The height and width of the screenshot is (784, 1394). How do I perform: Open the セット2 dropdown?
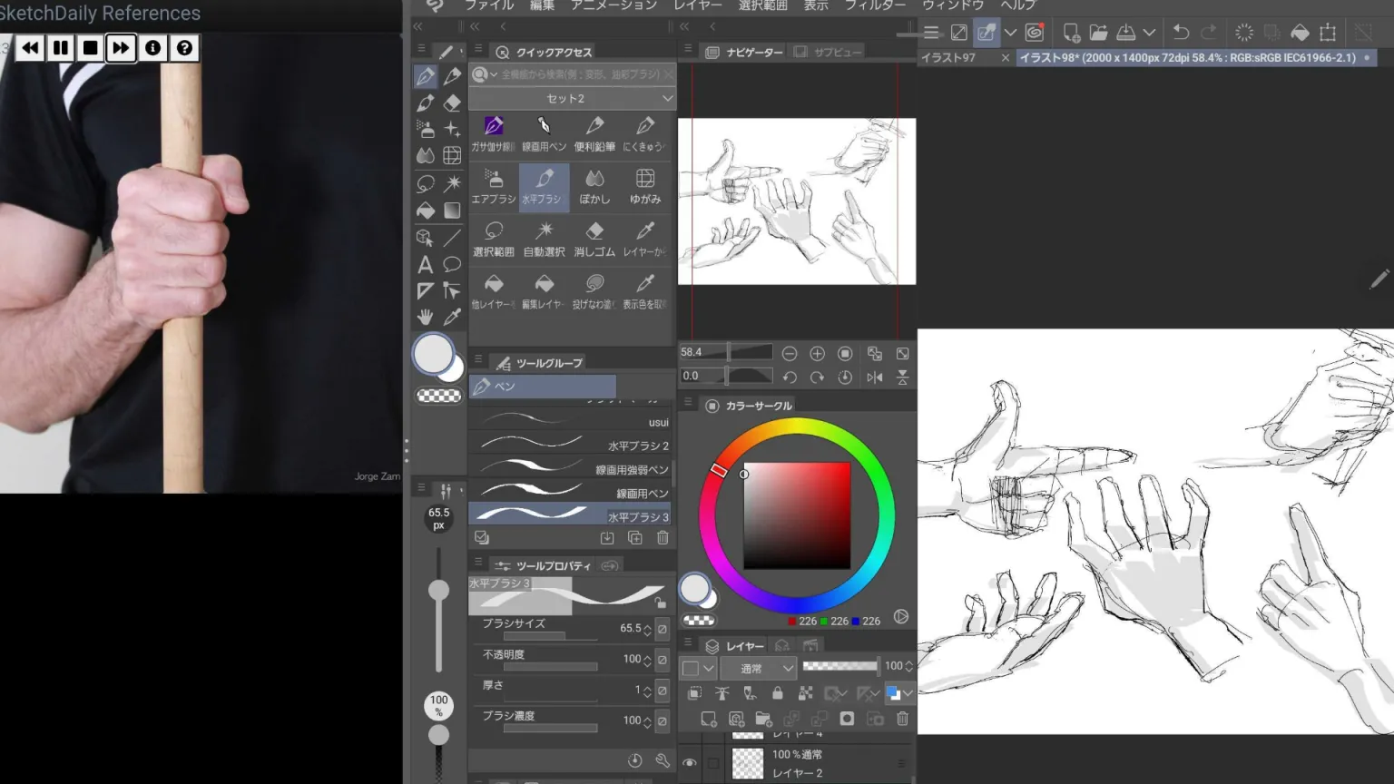tap(572, 98)
